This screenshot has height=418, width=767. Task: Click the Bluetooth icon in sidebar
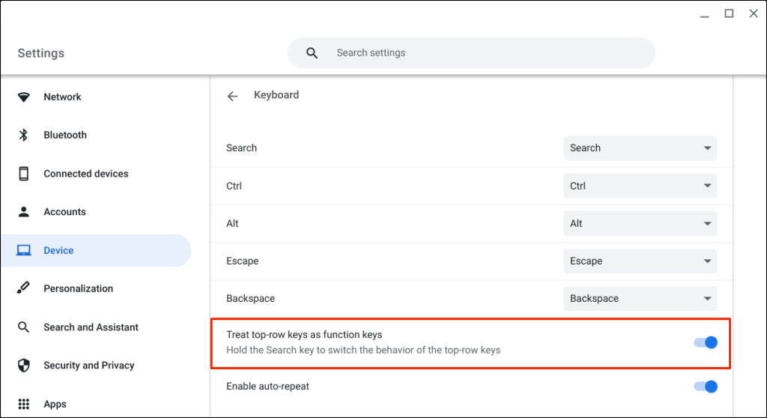(x=24, y=135)
